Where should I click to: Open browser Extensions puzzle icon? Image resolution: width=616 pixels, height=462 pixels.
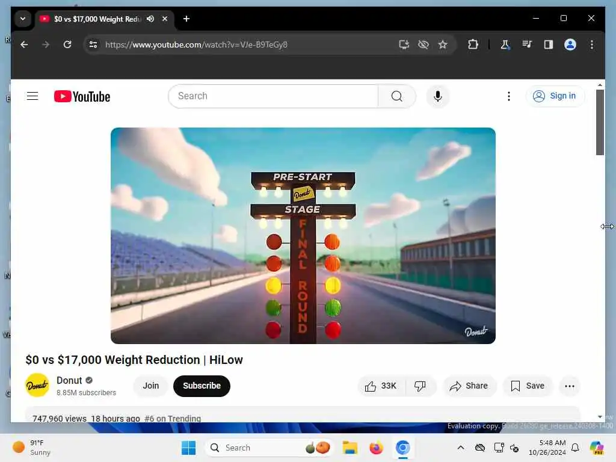473,45
